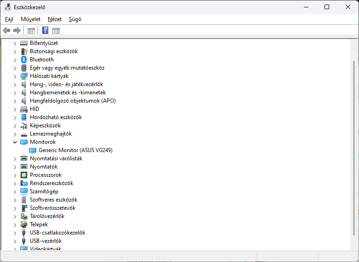359x262 pixels.
Task: Select the Rendszereszközök label
Action: tap(51, 183)
